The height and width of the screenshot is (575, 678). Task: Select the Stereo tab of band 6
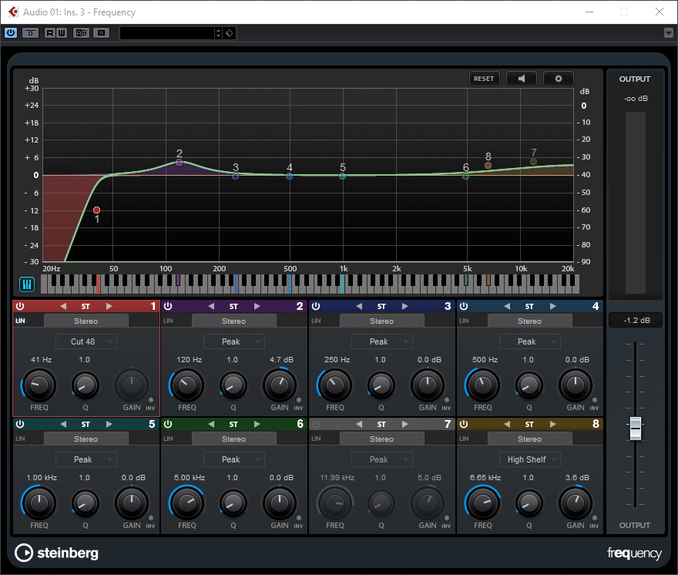(x=234, y=439)
